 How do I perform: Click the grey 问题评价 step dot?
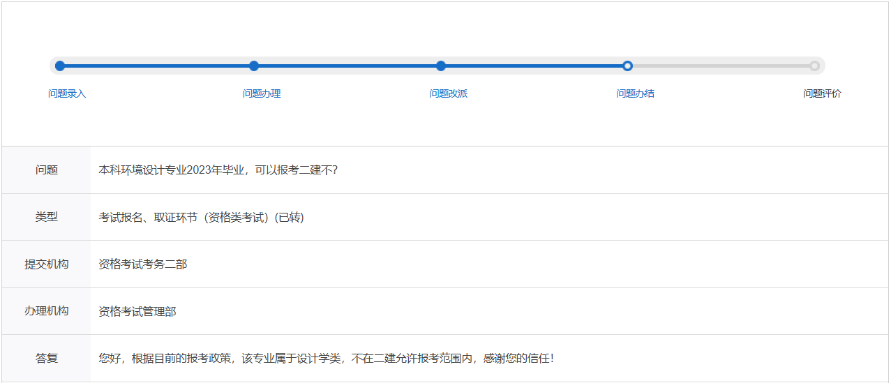814,66
